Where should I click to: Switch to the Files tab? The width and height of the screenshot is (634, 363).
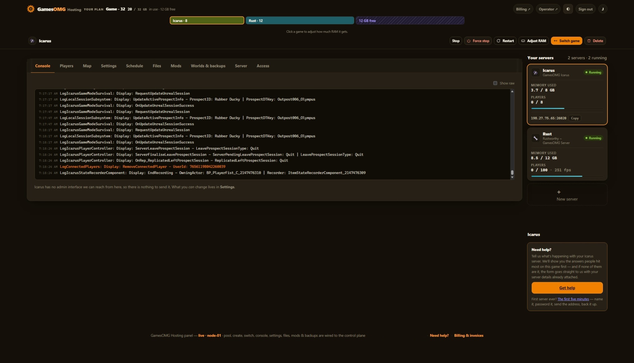coord(157,66)
